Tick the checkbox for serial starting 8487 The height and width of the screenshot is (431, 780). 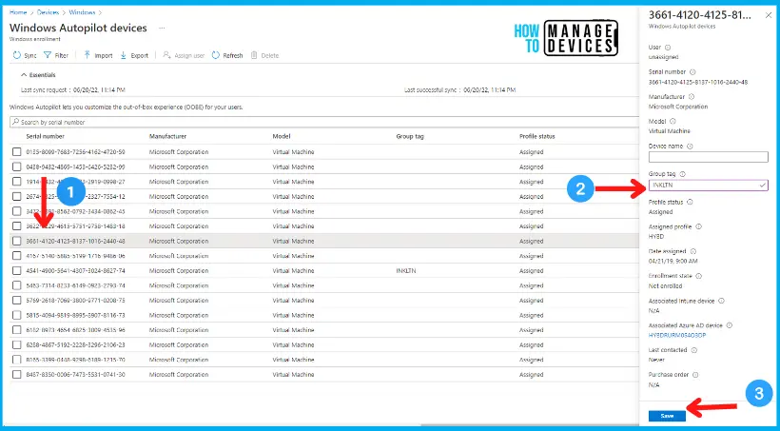click(x=17, y=374)
